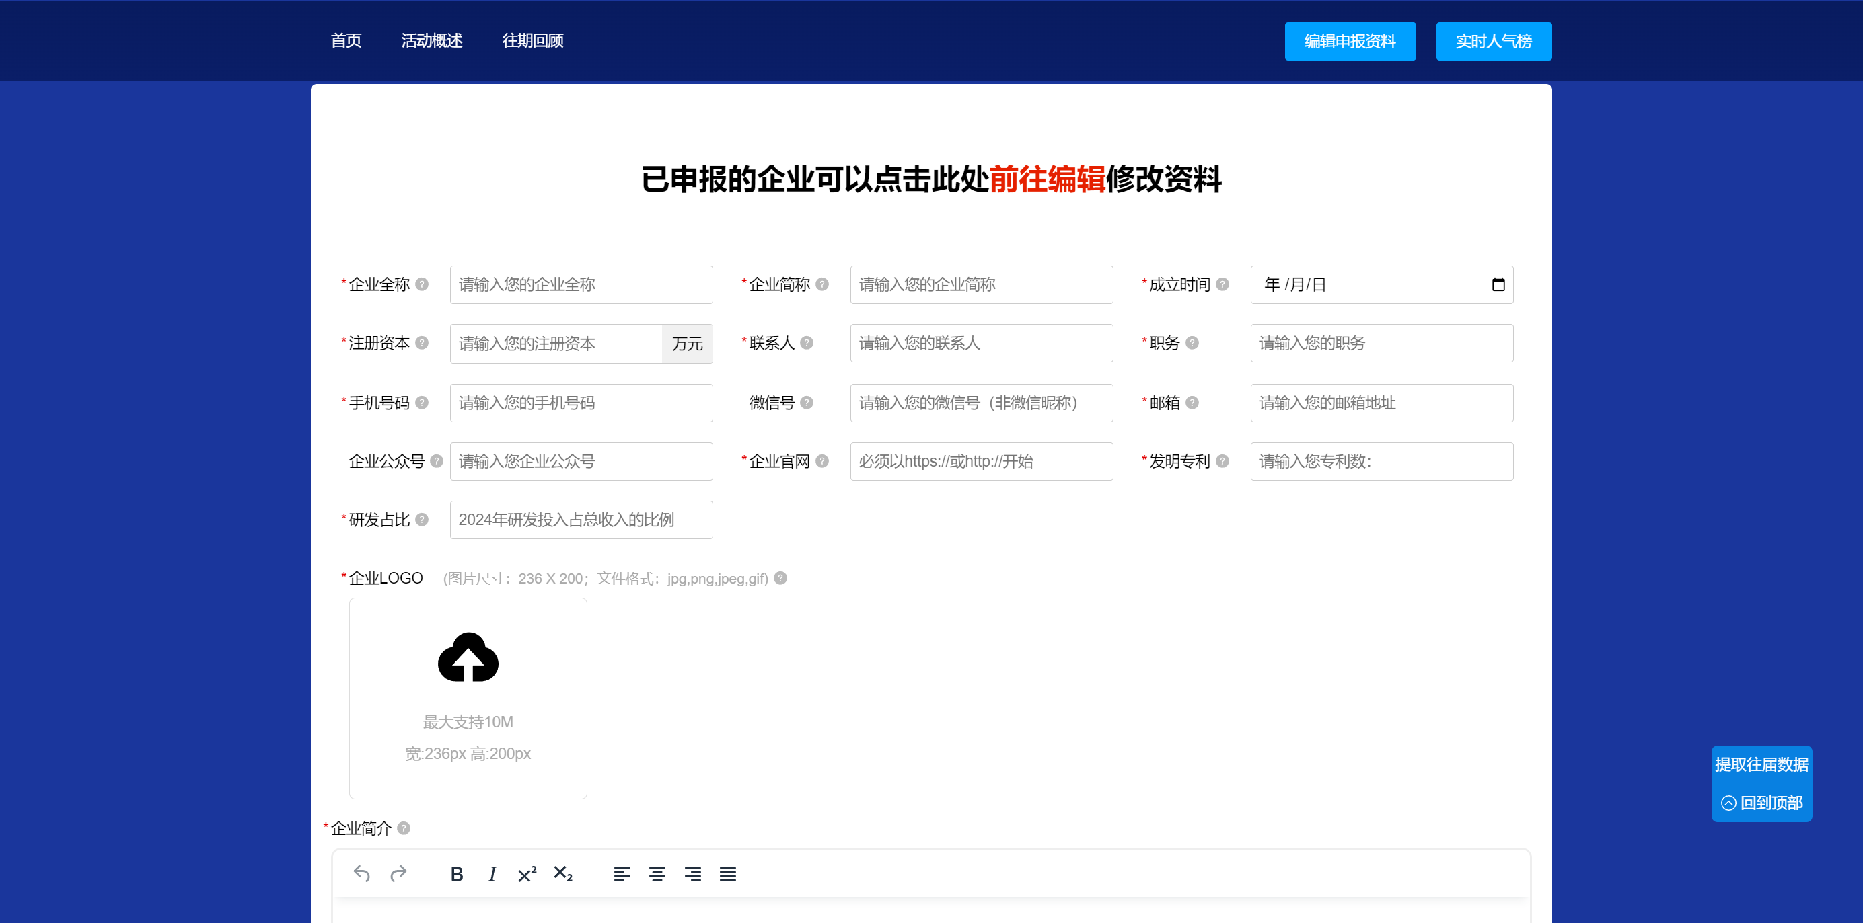Screen dimensions: 1863x923
Task: Toggle bold formatting in editor
Action: point(456,874)
